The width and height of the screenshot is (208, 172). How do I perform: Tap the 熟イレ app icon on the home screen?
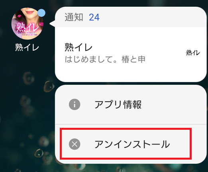point(27,23)
